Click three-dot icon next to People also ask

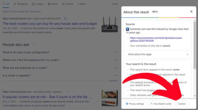point(33,45)
